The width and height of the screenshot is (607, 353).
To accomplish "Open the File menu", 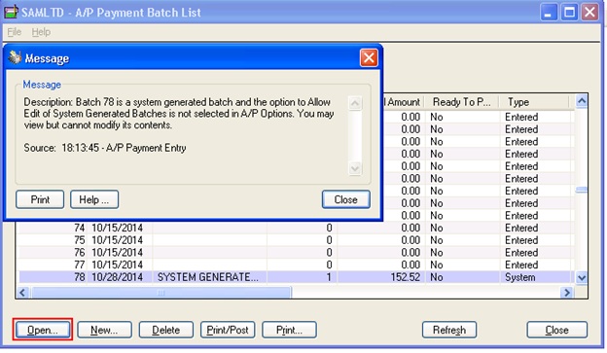I will [15, 32].
